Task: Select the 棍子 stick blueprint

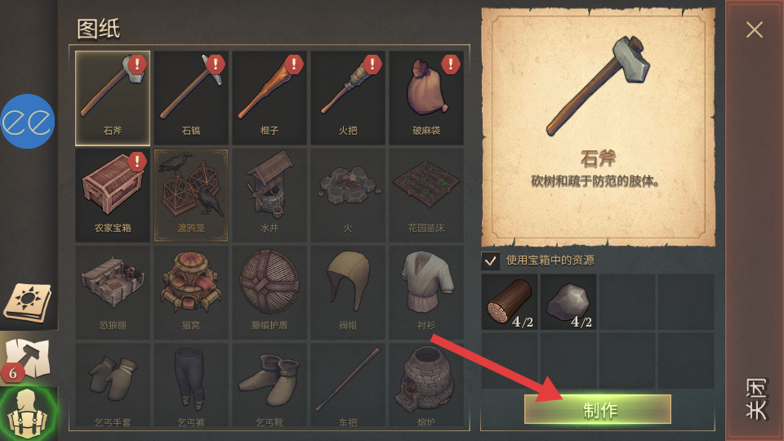Action: tap(269, 98)
